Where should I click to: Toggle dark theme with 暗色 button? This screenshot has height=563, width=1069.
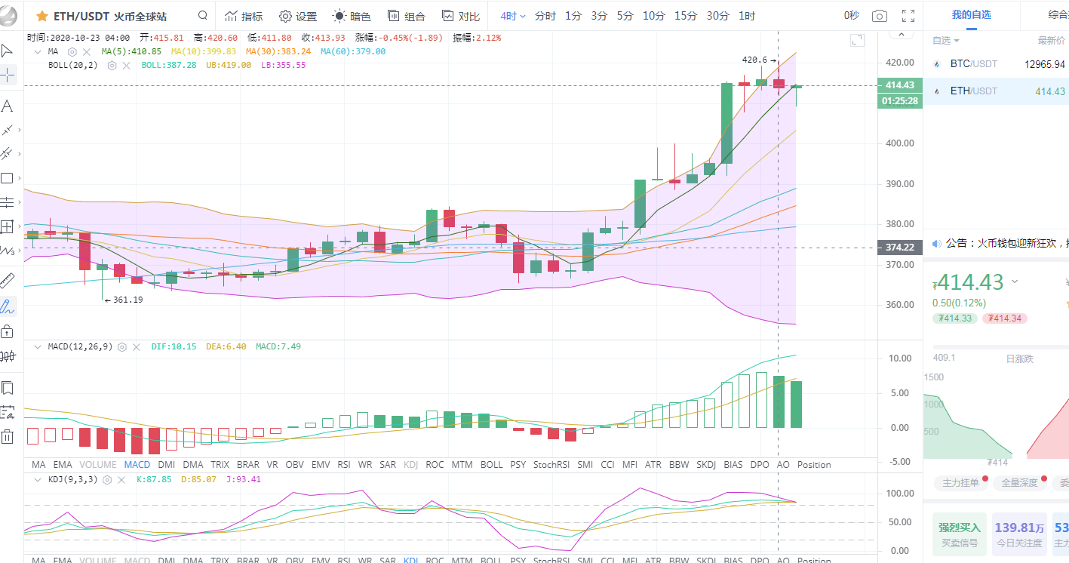coord(352,16)
